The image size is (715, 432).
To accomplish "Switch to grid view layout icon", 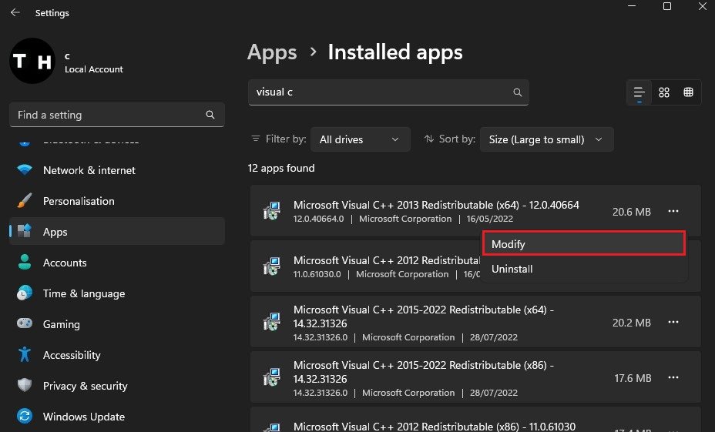I will (664, 92).
